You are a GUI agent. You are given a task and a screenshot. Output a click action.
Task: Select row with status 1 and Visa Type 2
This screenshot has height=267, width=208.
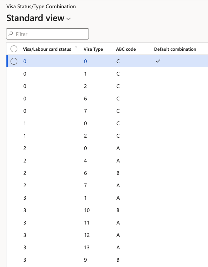107,136
